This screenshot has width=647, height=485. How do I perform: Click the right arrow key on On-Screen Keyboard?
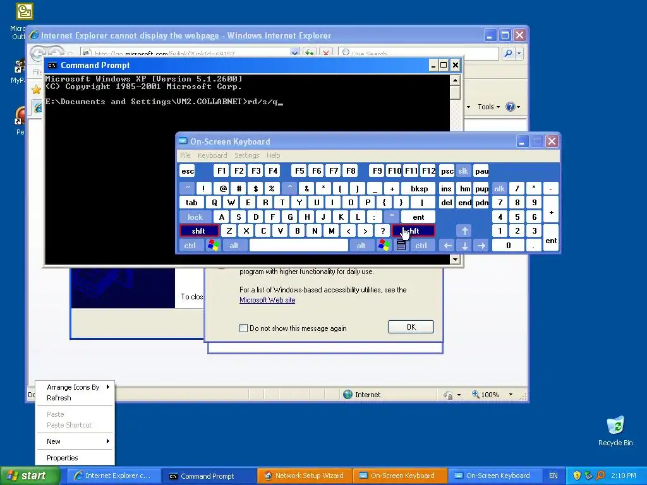coord(481,246)
